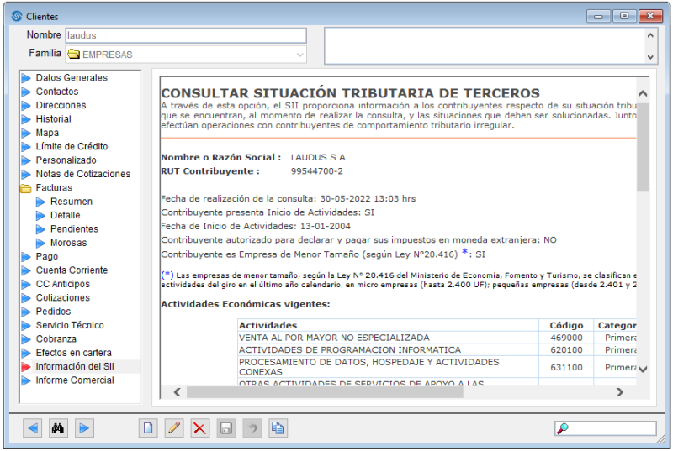
Task: Open Efectos en cartera section
Action: [x=74, y=353]
